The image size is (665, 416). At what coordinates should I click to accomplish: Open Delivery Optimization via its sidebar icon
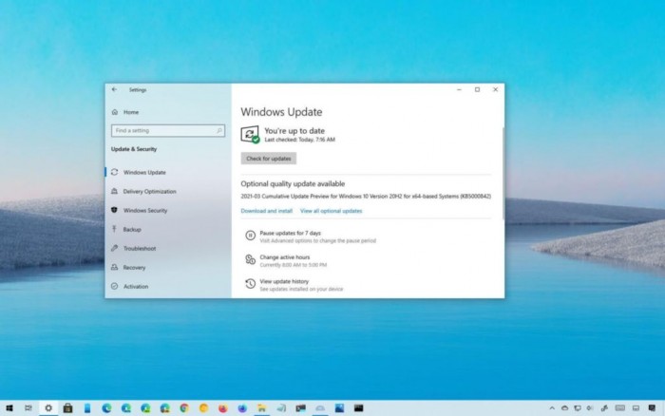pos(115,191)
